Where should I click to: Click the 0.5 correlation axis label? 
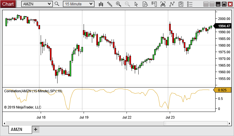click(220, 99)
